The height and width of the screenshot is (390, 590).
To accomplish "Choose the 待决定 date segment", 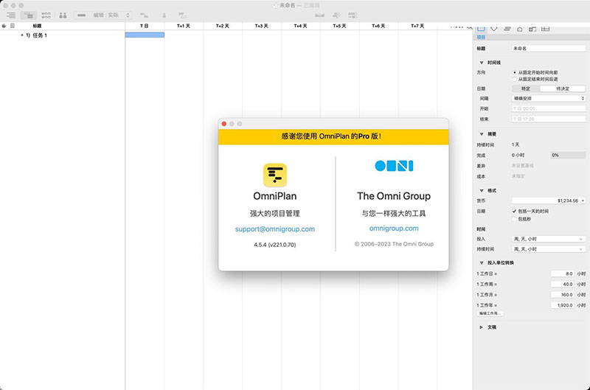I will (563, 88).
